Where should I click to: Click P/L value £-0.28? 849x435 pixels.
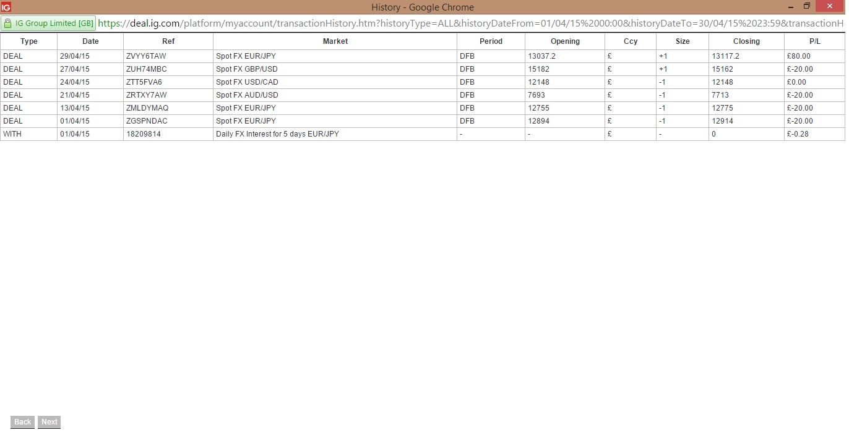coord(798,134)
